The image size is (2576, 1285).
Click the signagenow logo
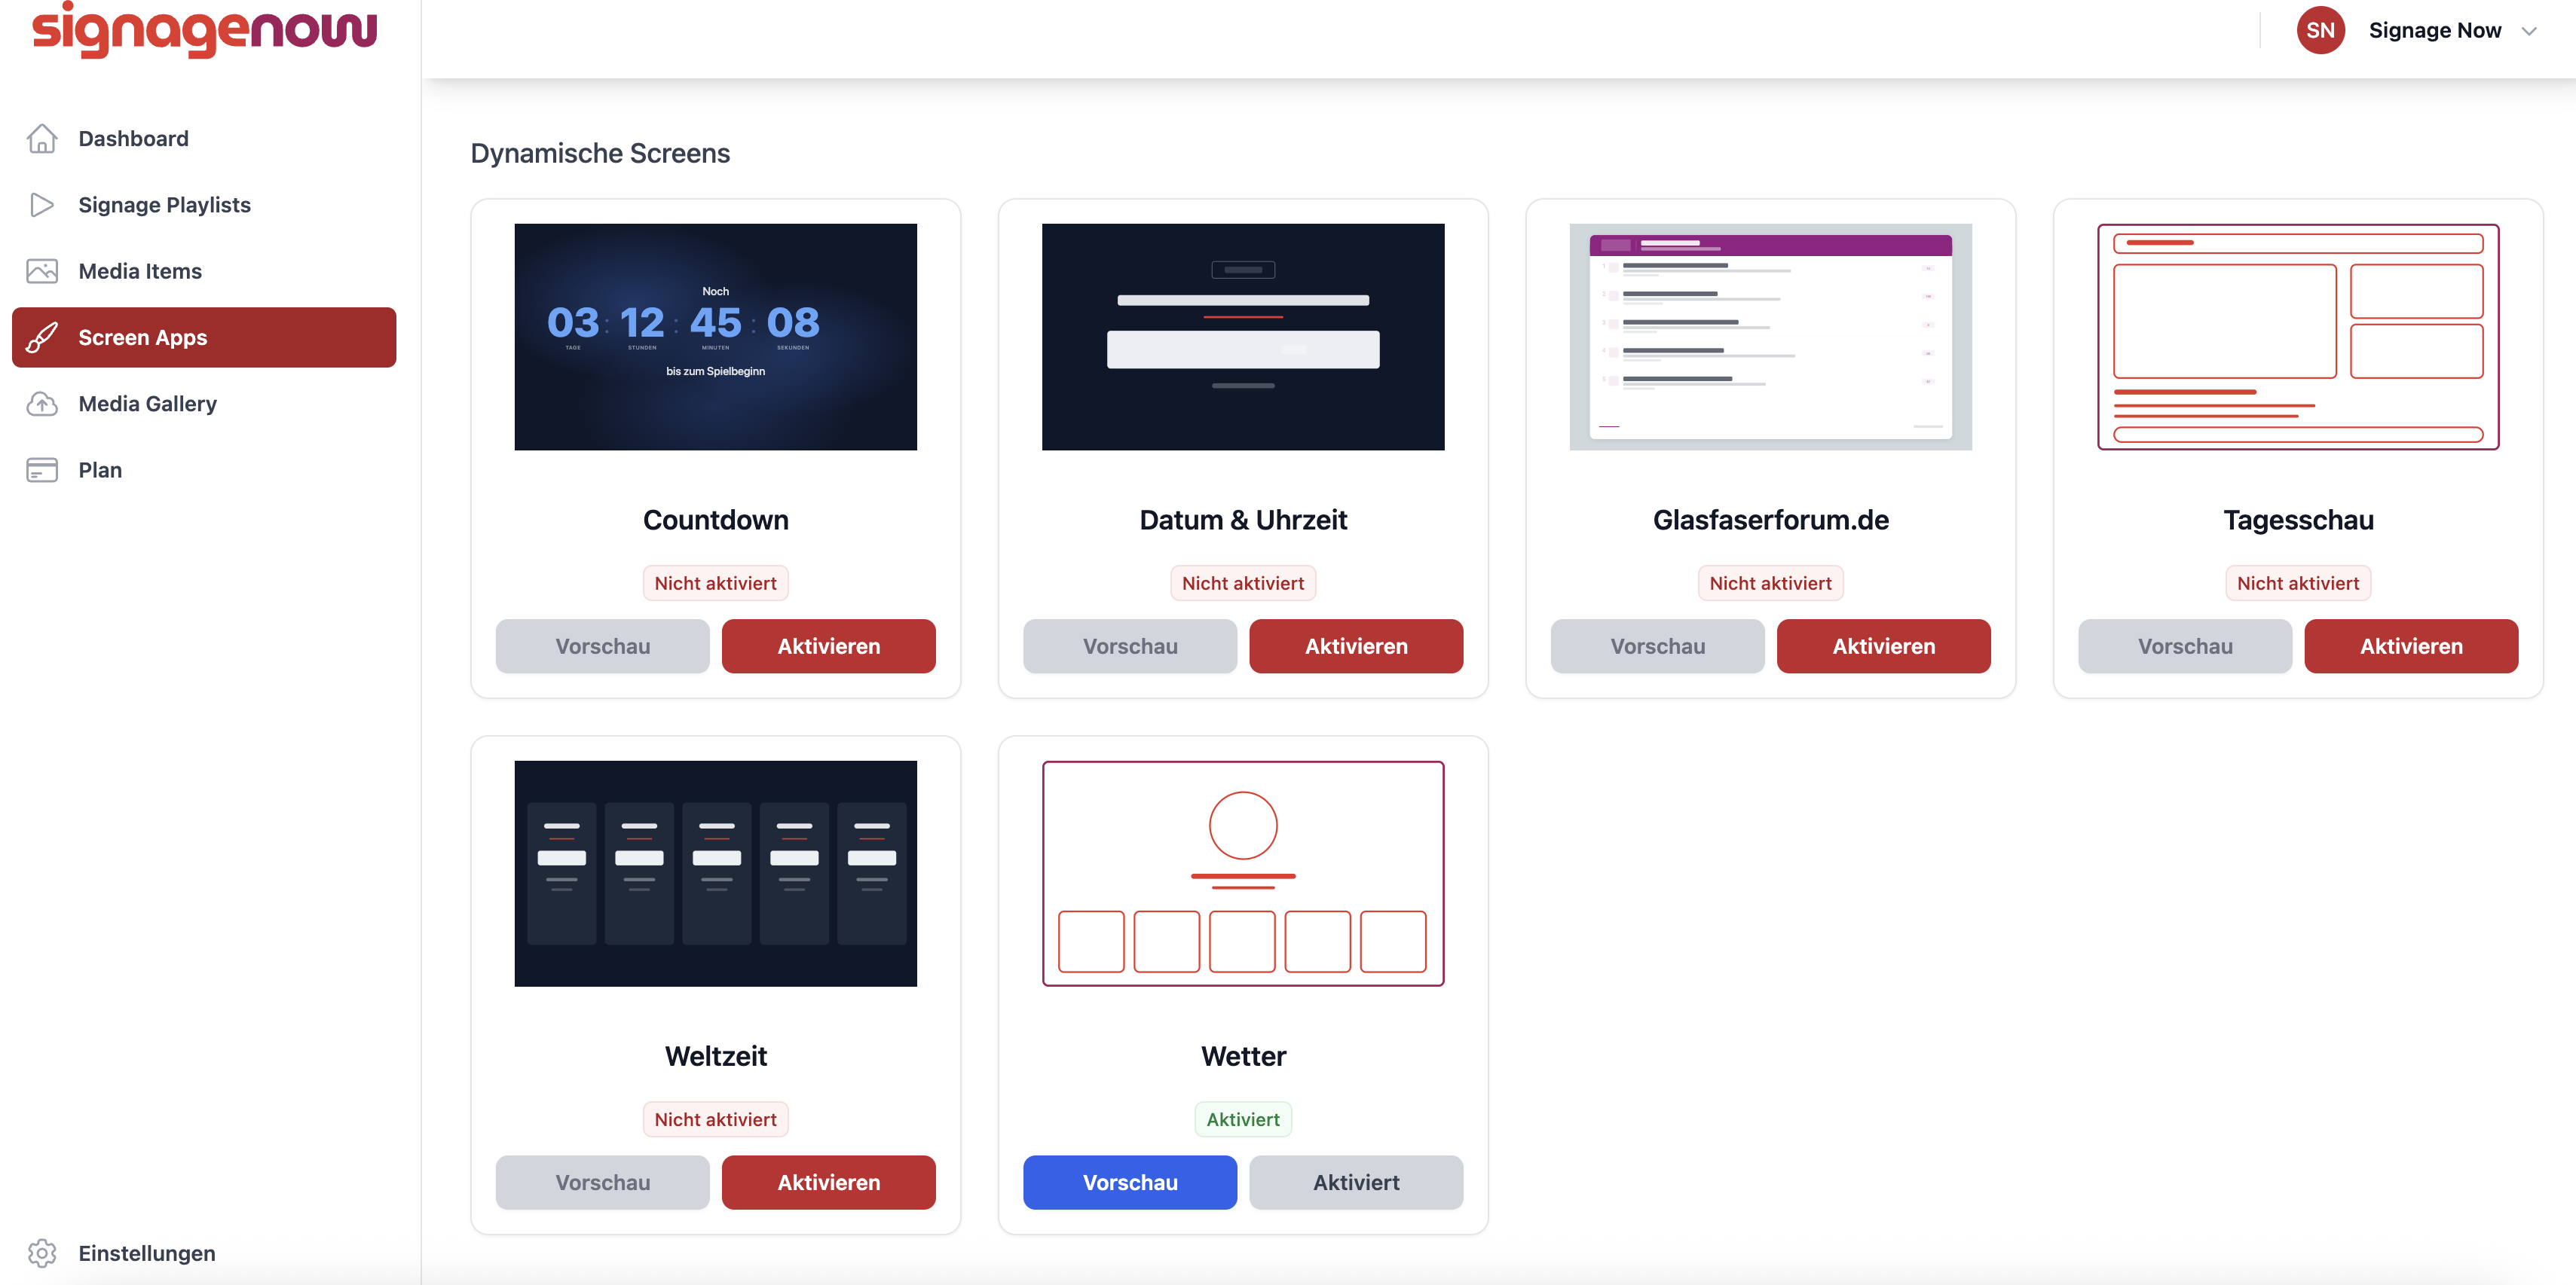click(x=205, y=30)
